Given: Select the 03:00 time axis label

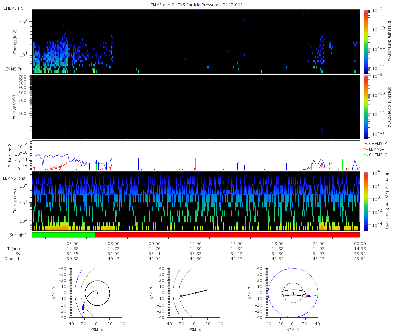Looking at the screenshot, I should 73,244.
